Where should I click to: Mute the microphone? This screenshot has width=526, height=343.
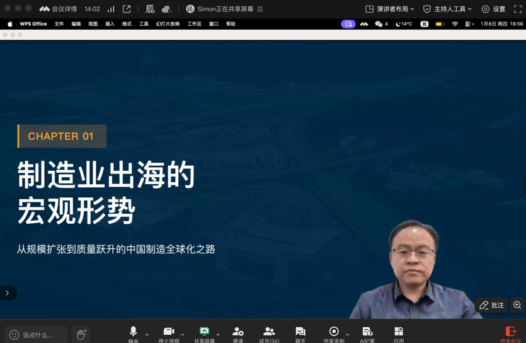[x=133, y=332]
